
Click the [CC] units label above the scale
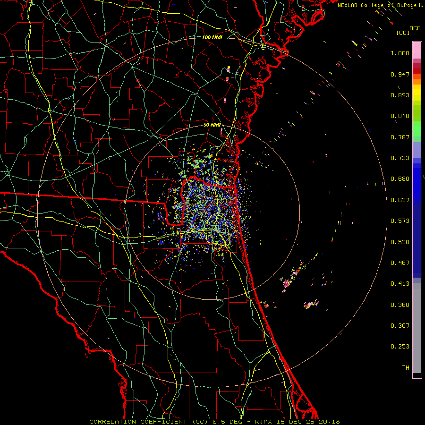403,33
